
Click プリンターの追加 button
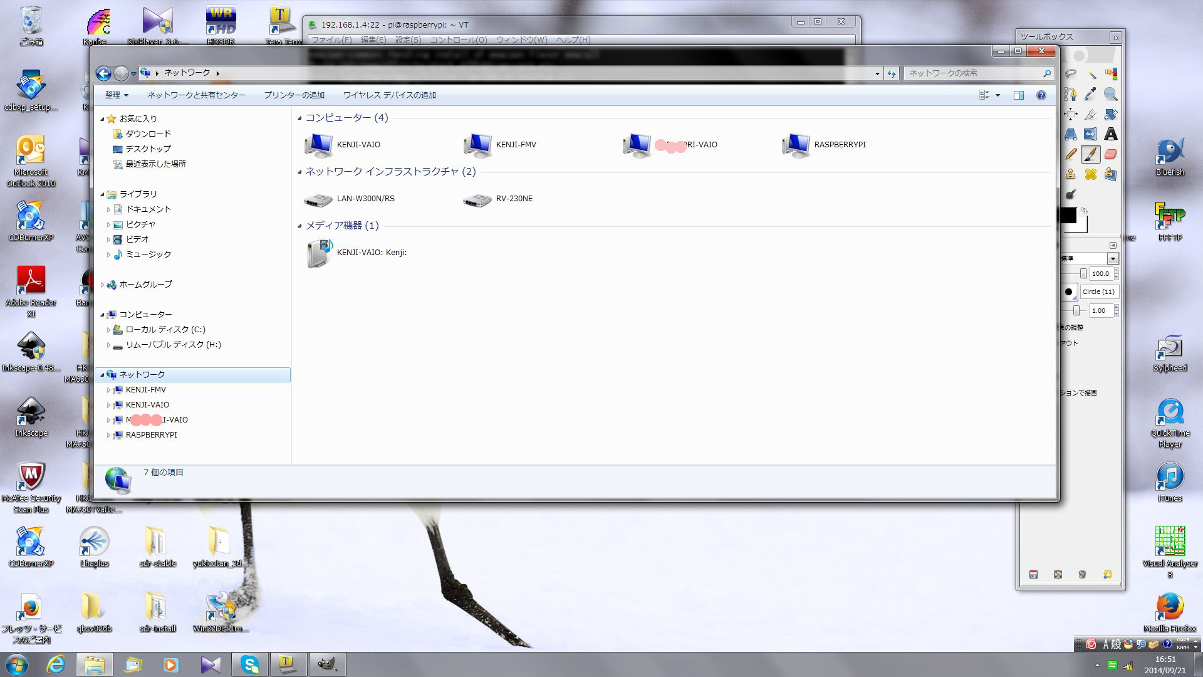pyautogui.click(x=294, y=95)
